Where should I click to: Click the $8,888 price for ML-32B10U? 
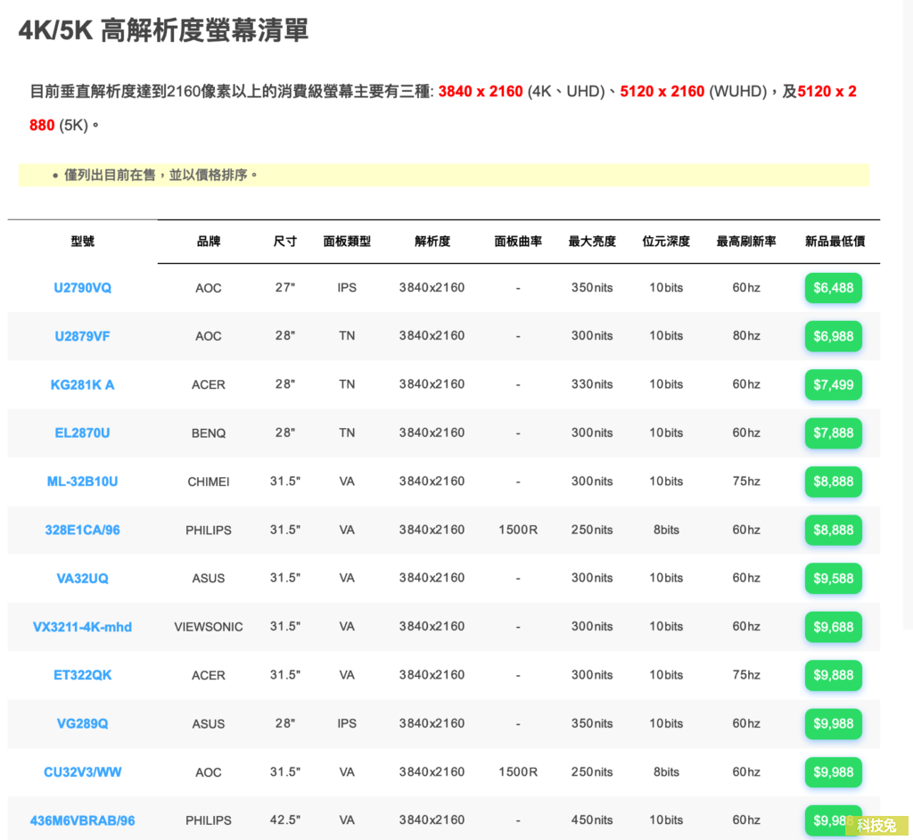click(834, 482)
